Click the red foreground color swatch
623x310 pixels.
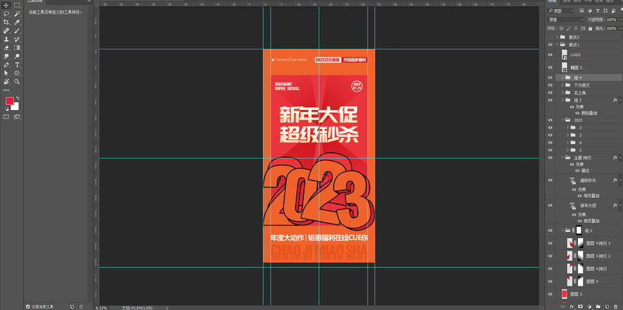coord(9,101)
